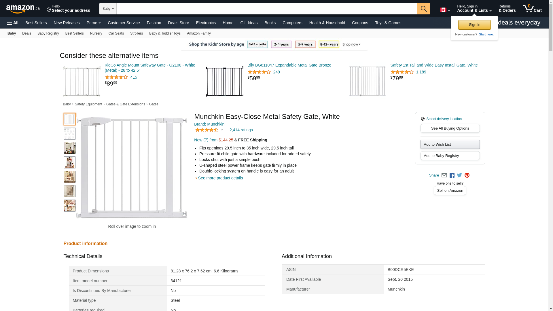Image resolution: width=553 pixels, height=311 pixels.
Task: Click Add to Wish List button
Action: (x=450, y=145)
